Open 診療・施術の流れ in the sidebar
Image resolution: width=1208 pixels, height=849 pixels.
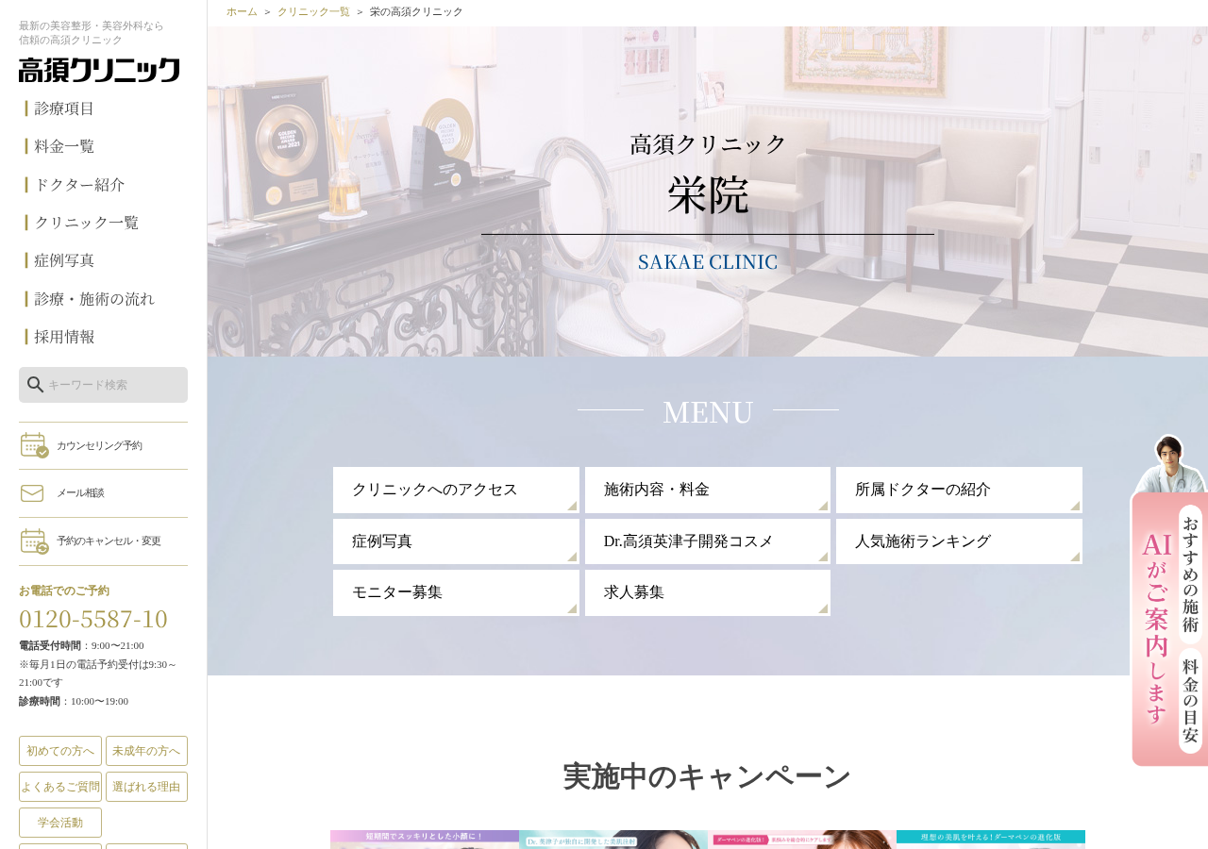tap(94, 299)
